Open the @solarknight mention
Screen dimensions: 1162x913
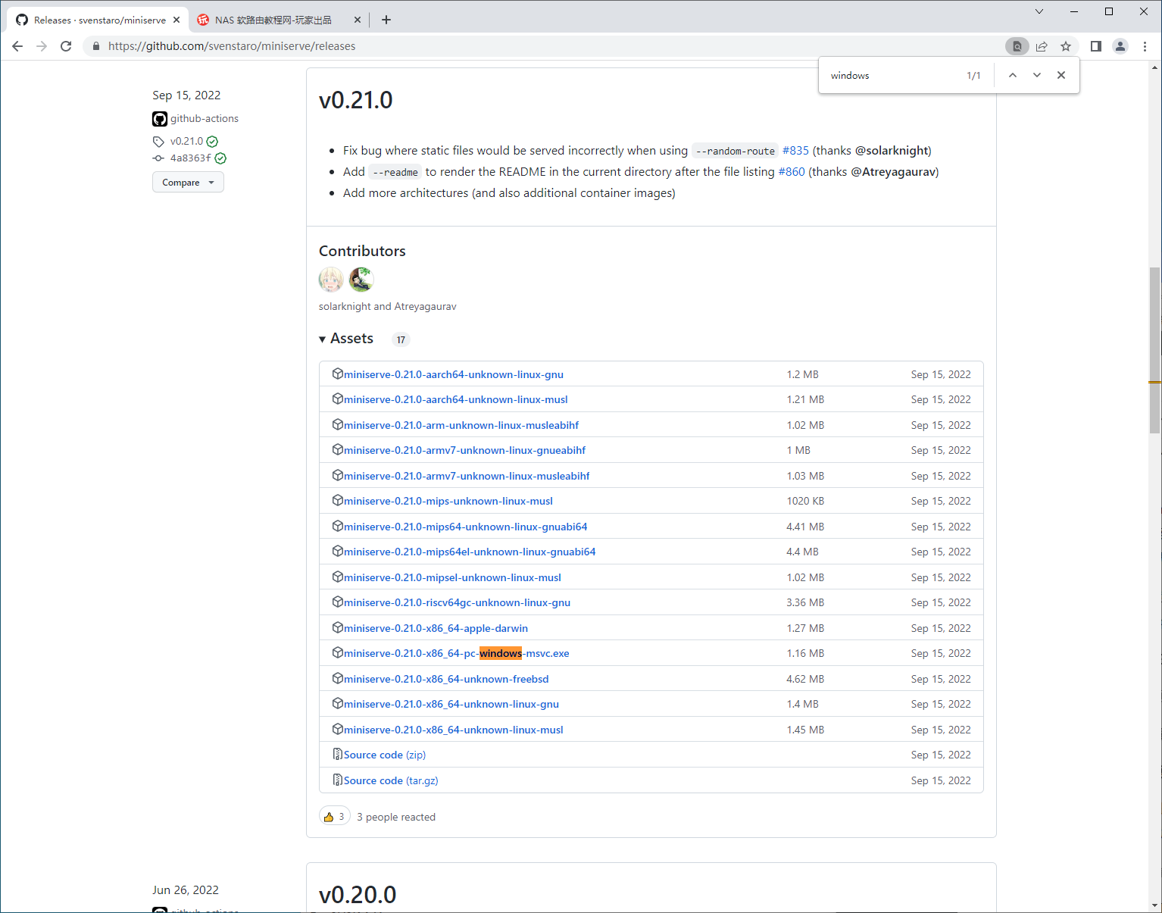(x=892, y=151)
